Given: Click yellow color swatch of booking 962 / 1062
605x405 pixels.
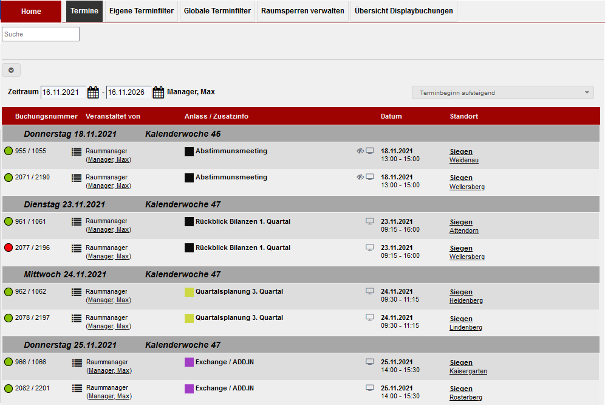Looking at the screenshot, I should click(189, 292).
